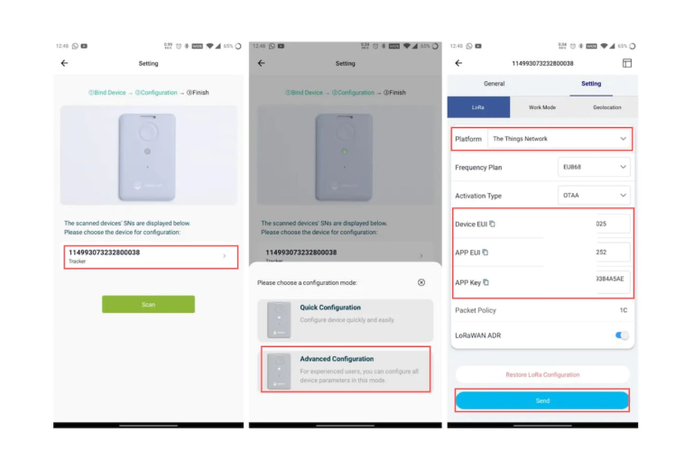The image size is (675, 450).
Task: Copy the Device EUI with the copy icon
Action: click(x=492, y=224)
